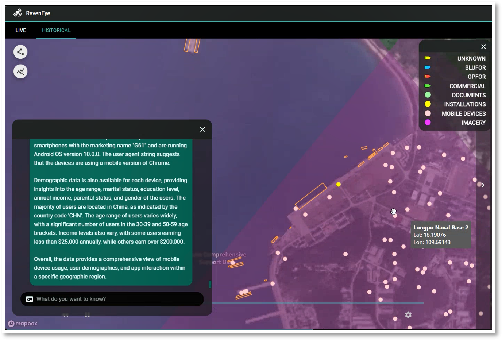Viewport: 502px width, 340px height.
Task: Click the IMAGERY legend label
Action: pyautogui.click(x=473, y=123)
